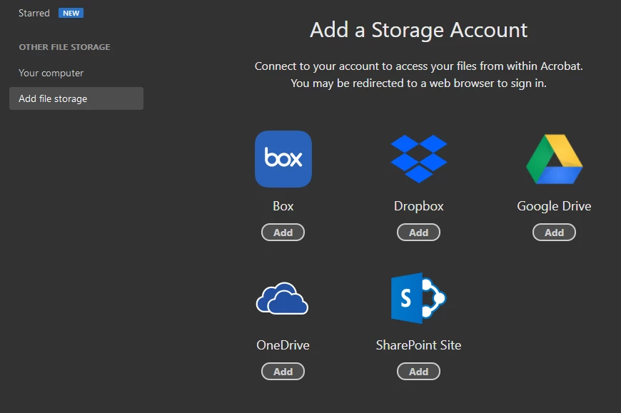This screenshot has width=621, height=413.
Task: Click the OneDrive cloud icon
Action: click(x=283, y=298)
